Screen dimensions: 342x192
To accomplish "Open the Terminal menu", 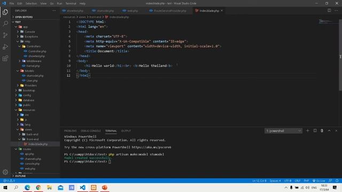I will [71, 4].
